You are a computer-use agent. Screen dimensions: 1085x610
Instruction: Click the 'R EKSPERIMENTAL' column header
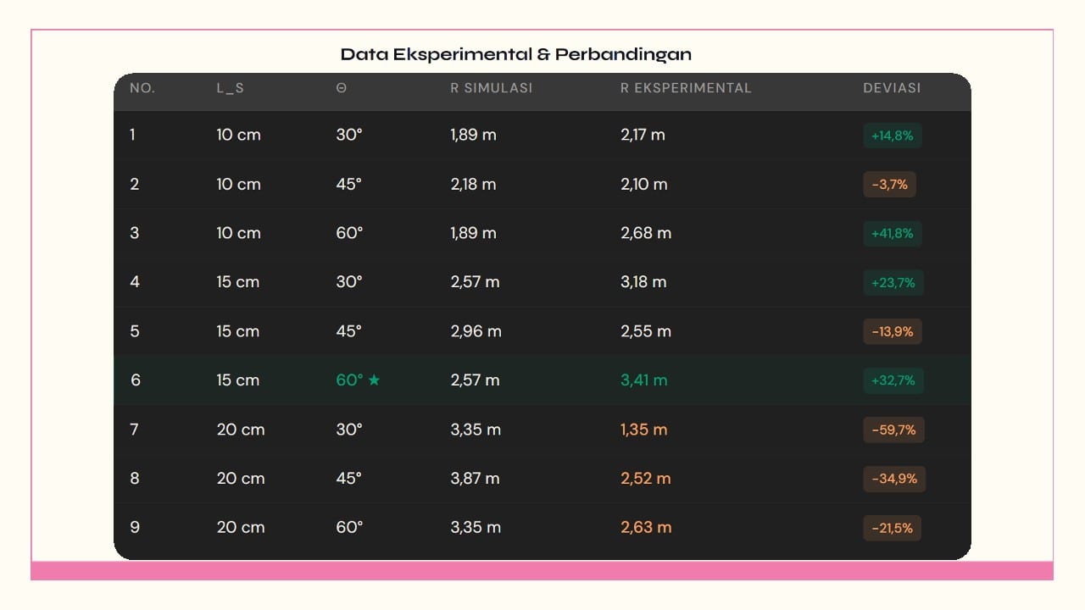(x=686, y=88)
